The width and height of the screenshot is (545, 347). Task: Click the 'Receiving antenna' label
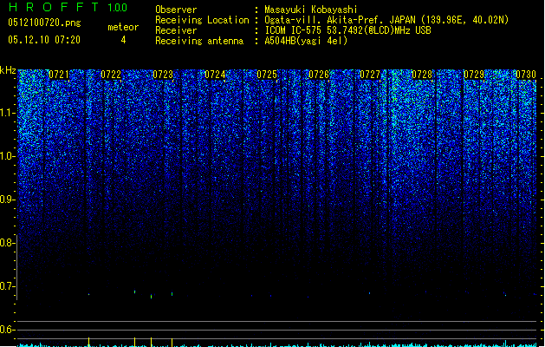click(199, 41)
